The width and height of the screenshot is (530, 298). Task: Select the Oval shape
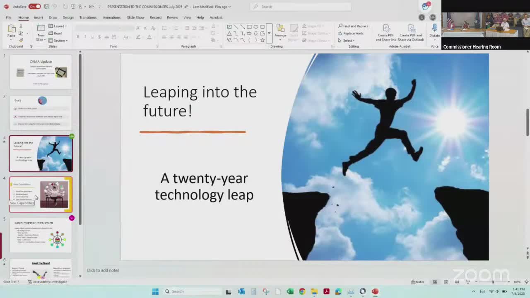coord(256,27)
